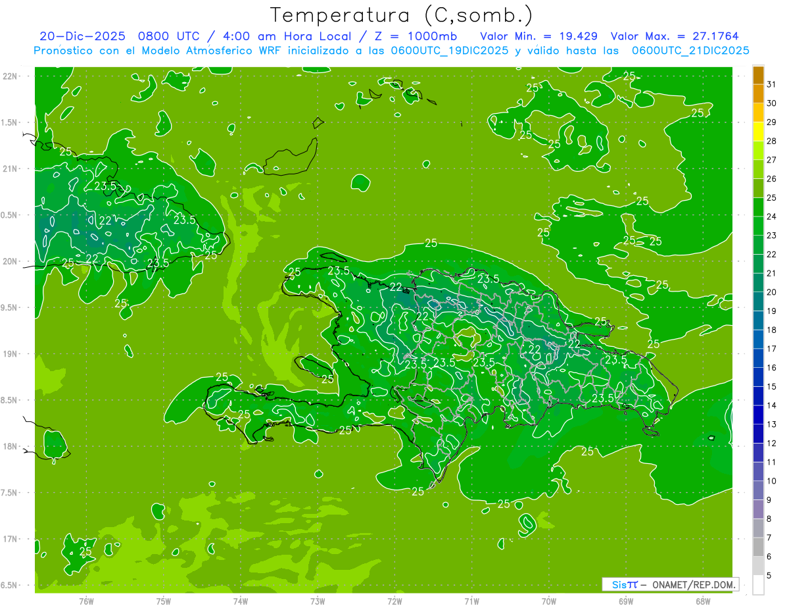Click the colorbar label '20'
Viewport: 789px width, 610px height.
[x=771, y=292]
